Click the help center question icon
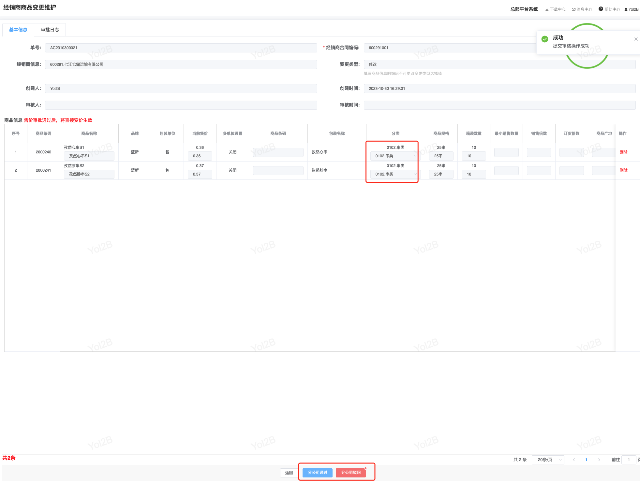 pyautogui.click(x=601, y=9)
